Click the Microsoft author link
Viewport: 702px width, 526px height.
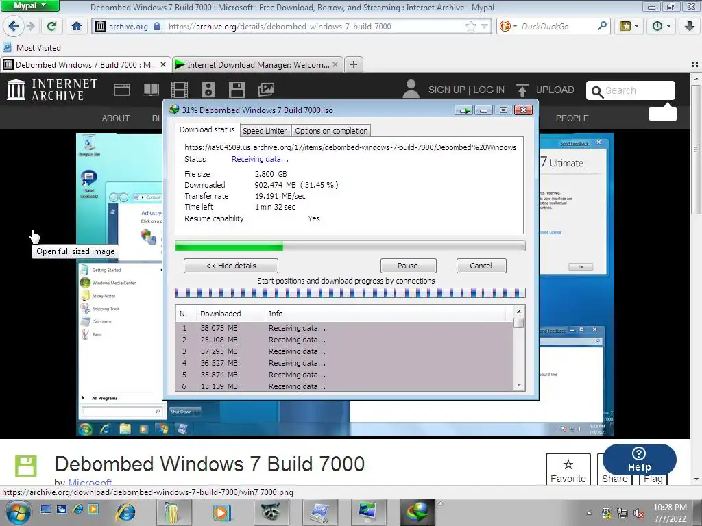(x=90, y=483)
